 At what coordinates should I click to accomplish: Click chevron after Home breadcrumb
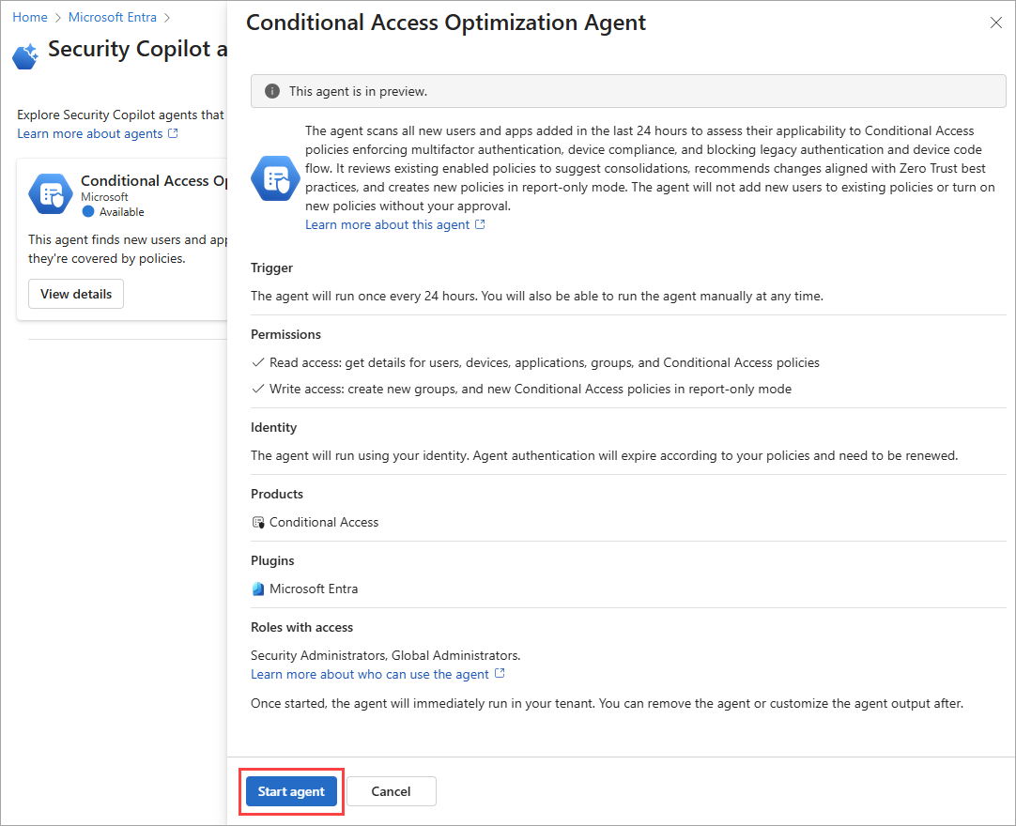[x=57, y=18]
